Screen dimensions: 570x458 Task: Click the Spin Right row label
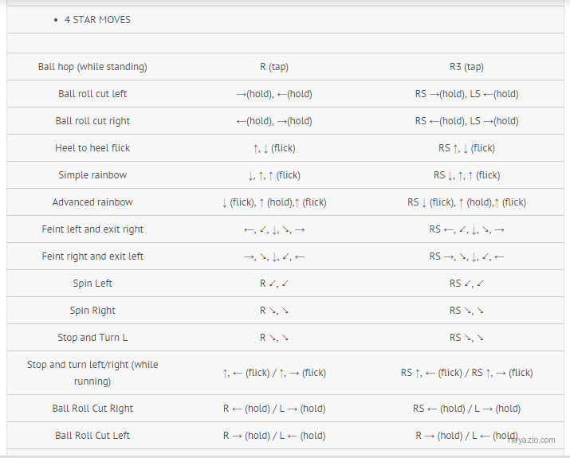(92, 311)
